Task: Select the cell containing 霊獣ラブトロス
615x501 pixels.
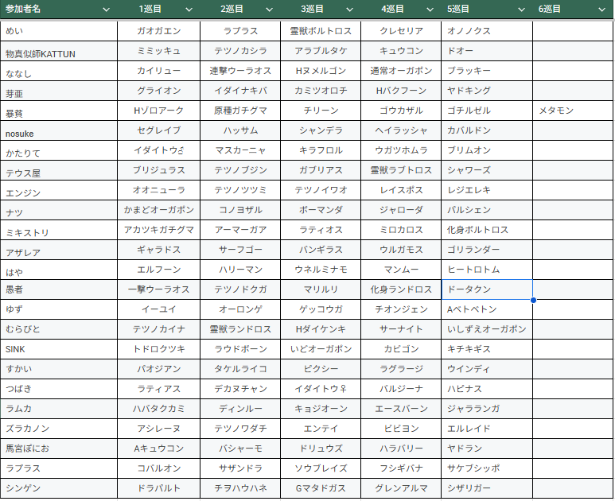Action: [x=401, y=170]
